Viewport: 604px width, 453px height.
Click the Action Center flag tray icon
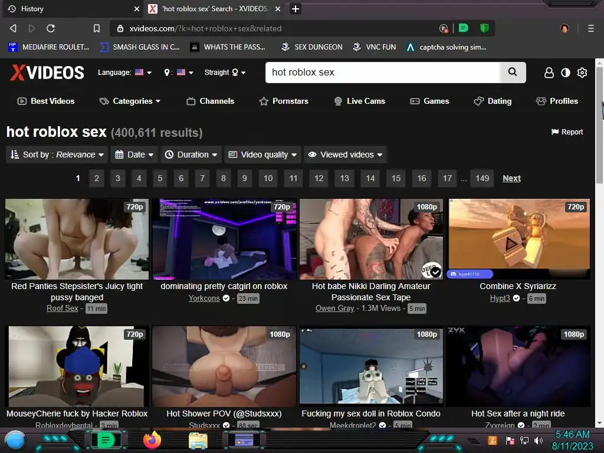click(510, 441)
